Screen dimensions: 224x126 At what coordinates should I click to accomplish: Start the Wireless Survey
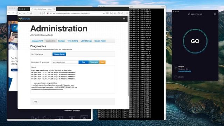click(59, 54)
